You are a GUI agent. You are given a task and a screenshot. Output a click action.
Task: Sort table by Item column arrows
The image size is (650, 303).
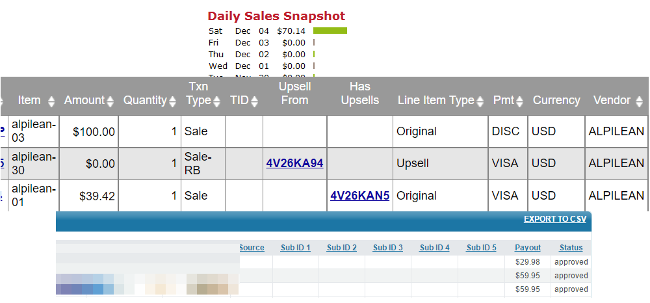coord(51,101)
